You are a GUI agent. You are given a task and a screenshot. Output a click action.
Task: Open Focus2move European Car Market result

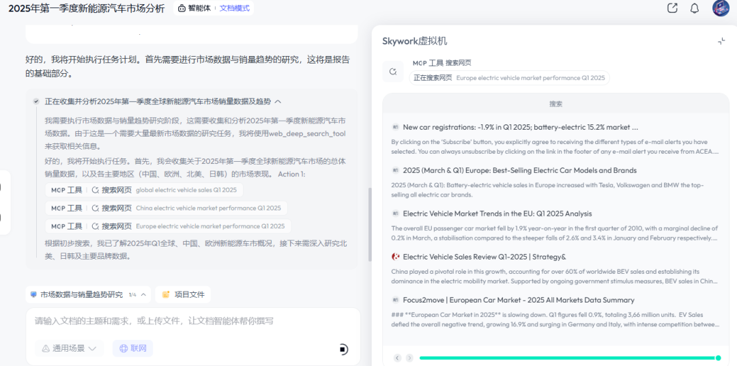click(519, 300)
